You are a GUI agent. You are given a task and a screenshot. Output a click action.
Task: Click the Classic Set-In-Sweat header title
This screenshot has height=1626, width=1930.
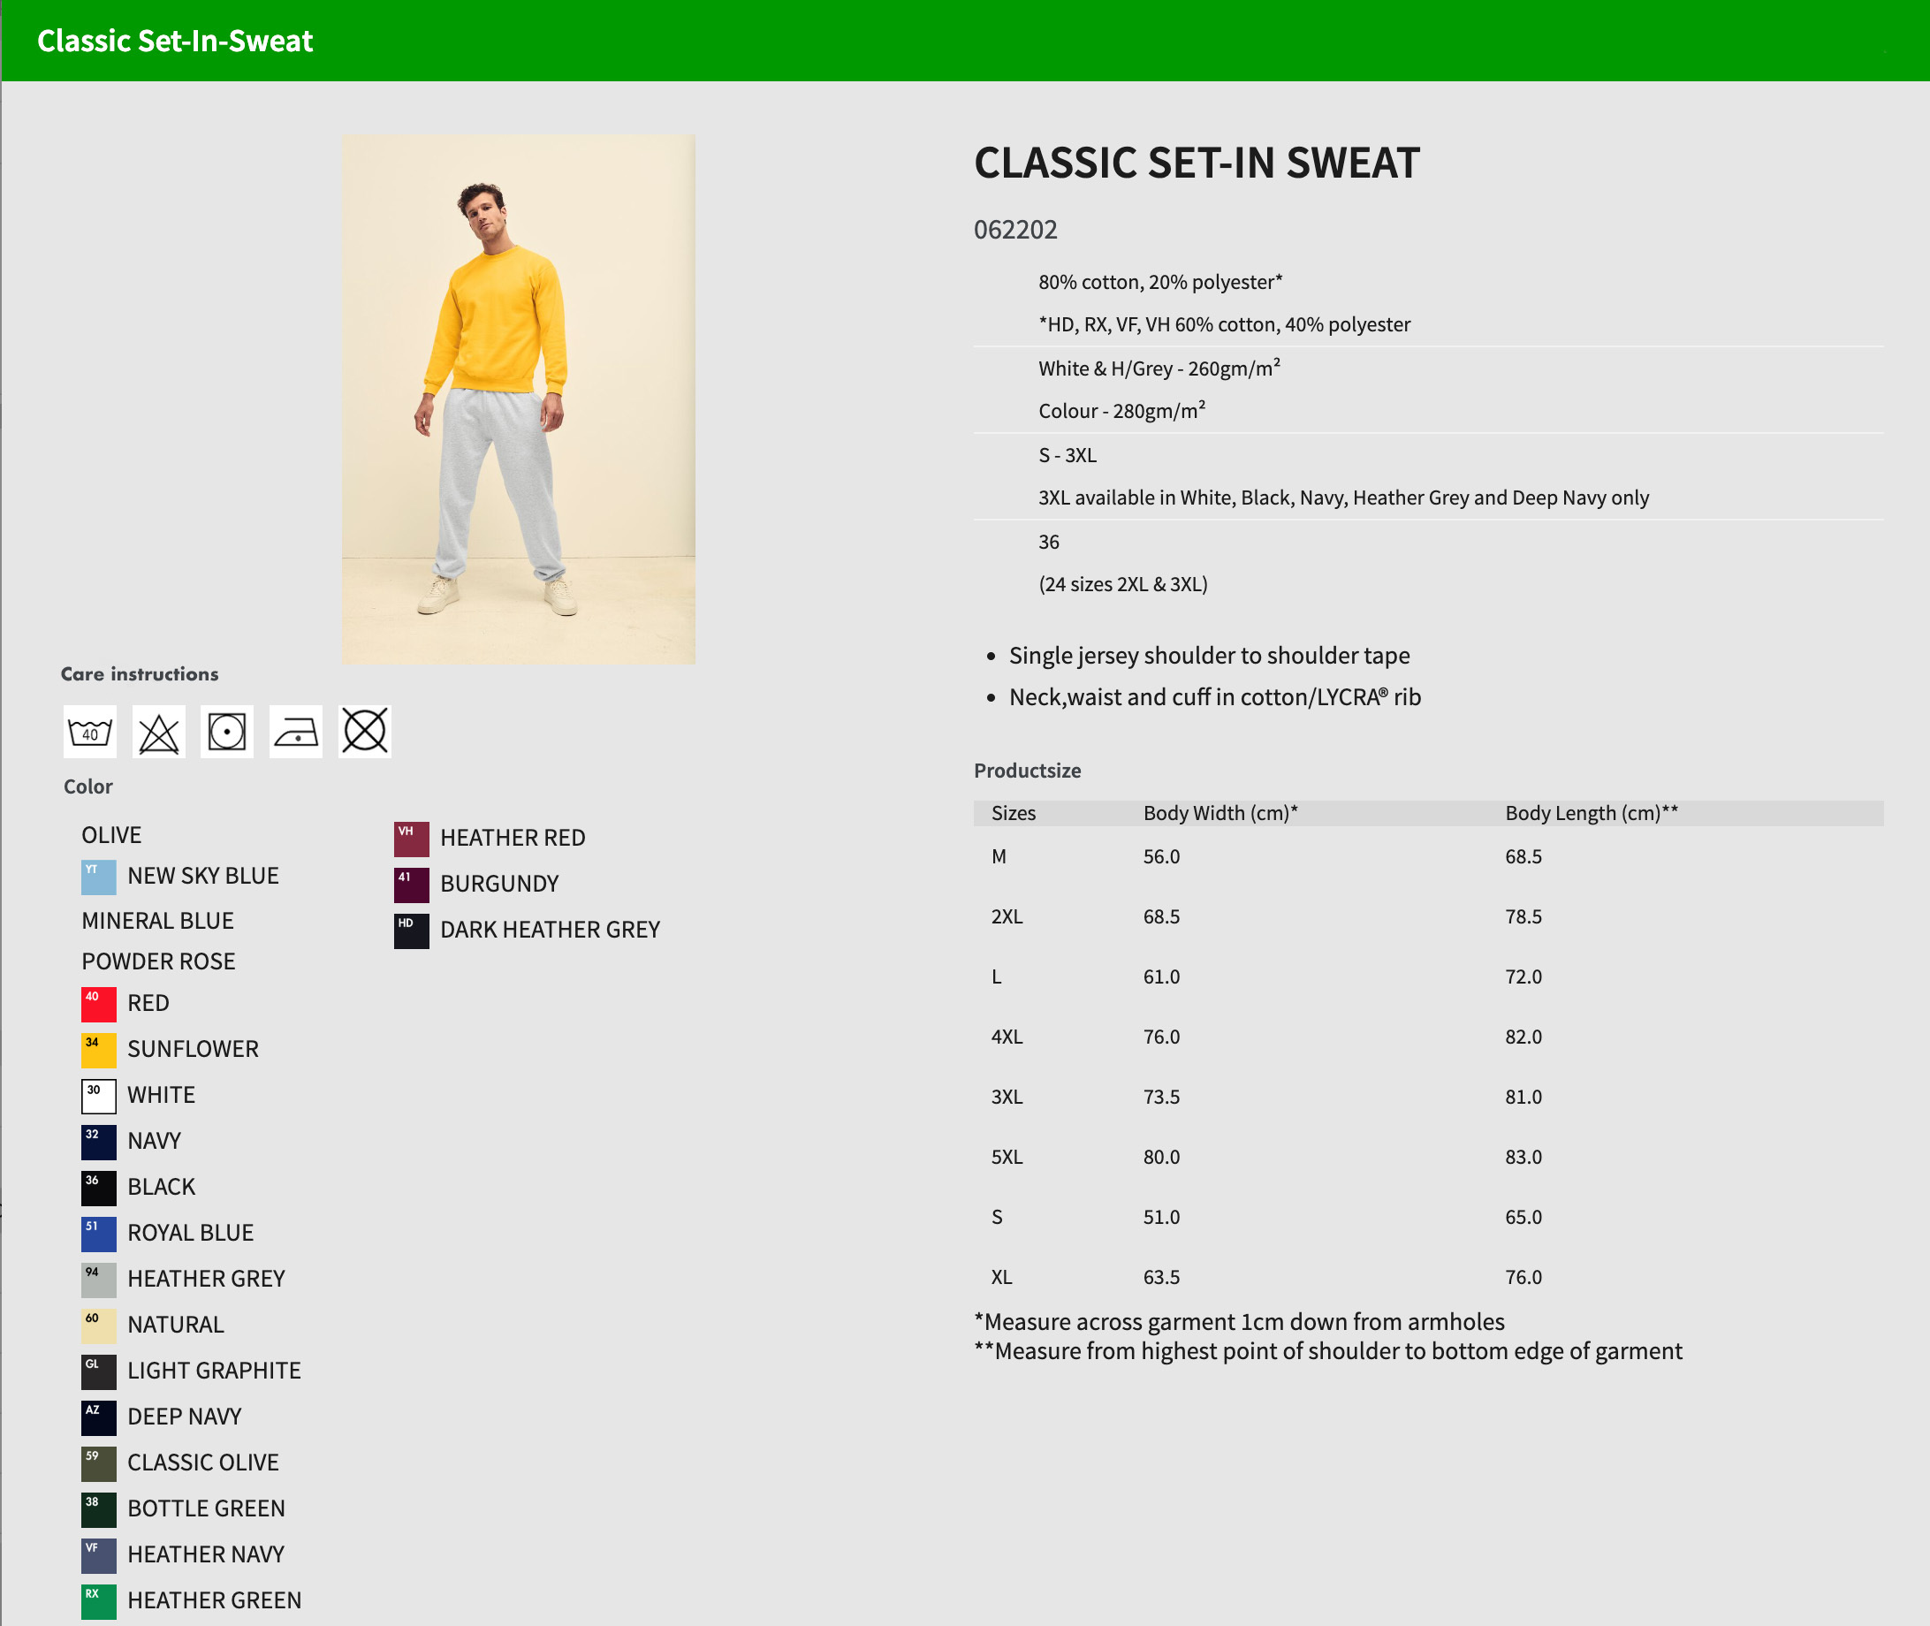click(x=175, y=41)
